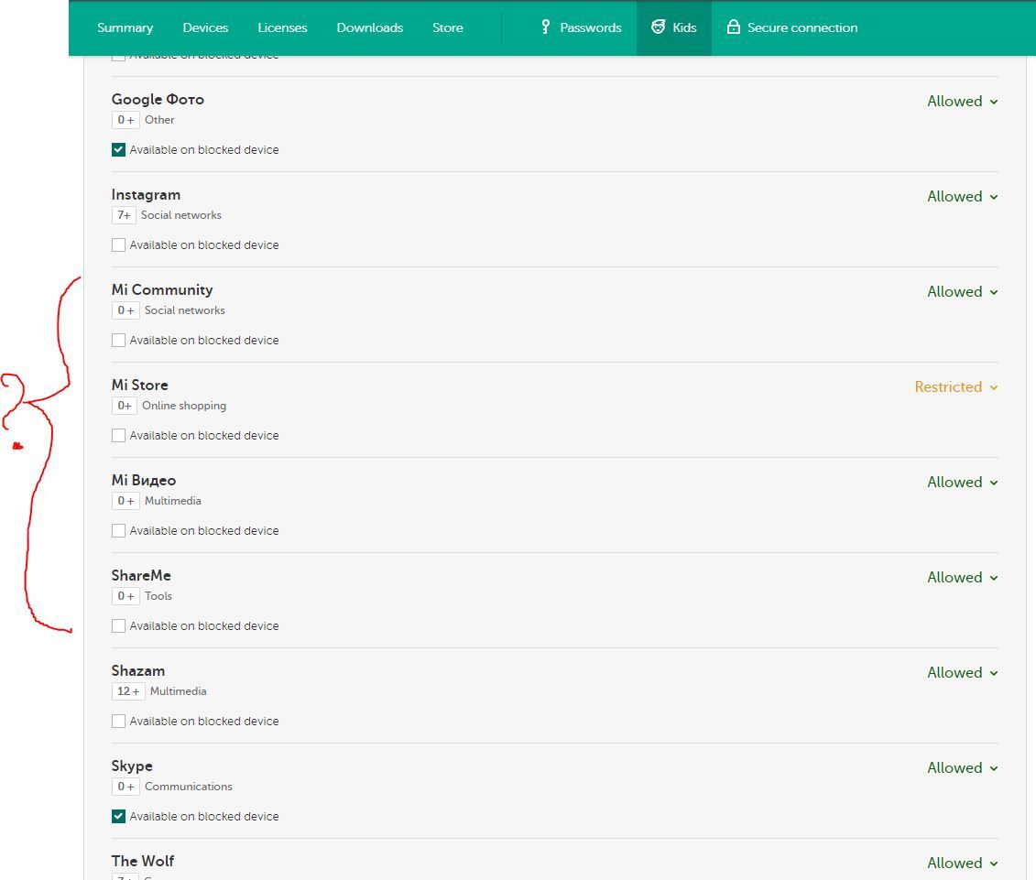Click the Google Фото app name
1036x880 pixels.
pyautogui.click(x=158, y=100)
